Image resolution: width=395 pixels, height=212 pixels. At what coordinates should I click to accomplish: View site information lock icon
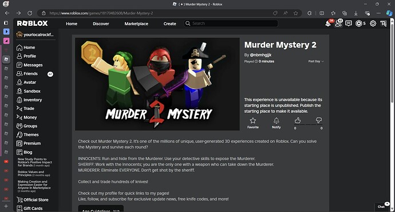(x=44, y=13)
